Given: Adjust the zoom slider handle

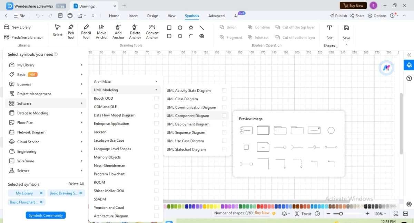Looking at the screenshot, I should [341, 214].
